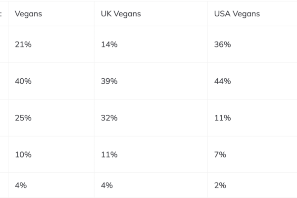Image resolution: width=297 pixels, height=198 pixels.
Task: Select the UK Vegans column header
Action: pos(120,14)
